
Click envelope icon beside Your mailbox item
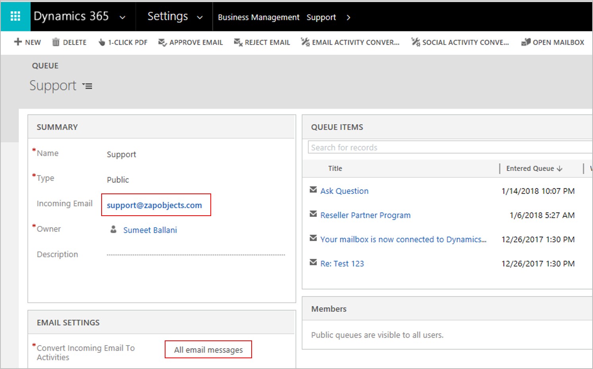tap(313, 238)
